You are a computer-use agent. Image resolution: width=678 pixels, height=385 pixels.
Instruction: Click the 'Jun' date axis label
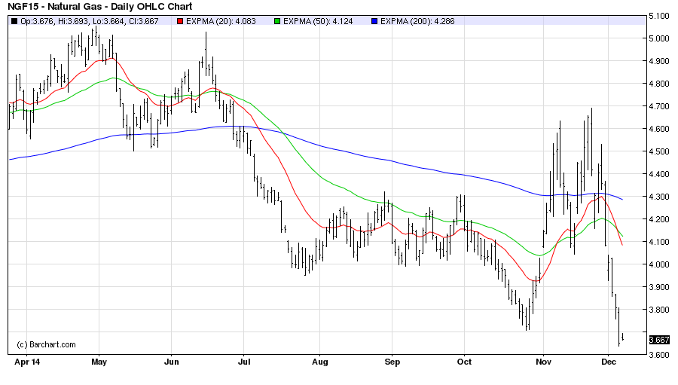(171, 362)
